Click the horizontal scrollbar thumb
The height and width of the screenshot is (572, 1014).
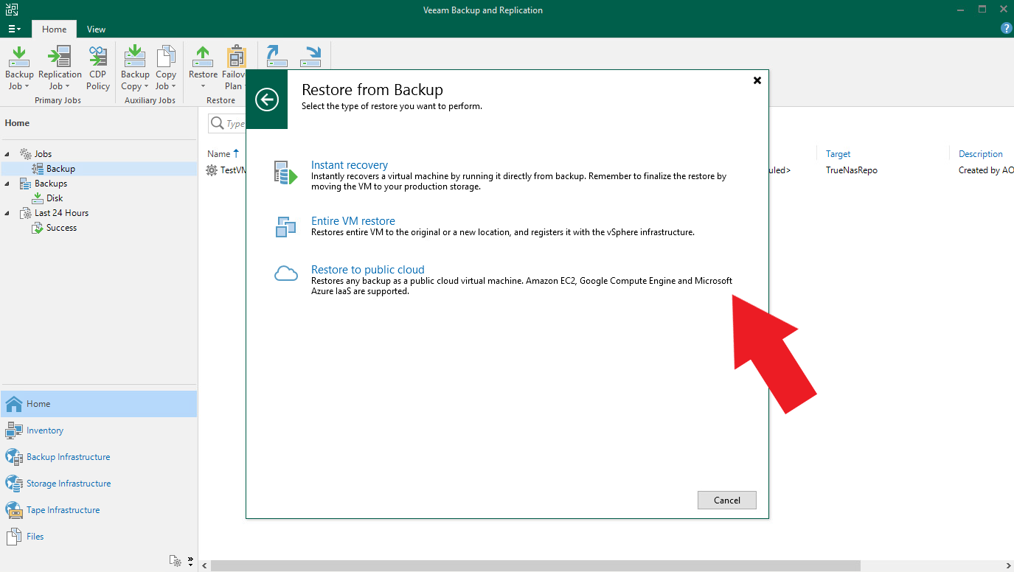(x=535, y=565)
